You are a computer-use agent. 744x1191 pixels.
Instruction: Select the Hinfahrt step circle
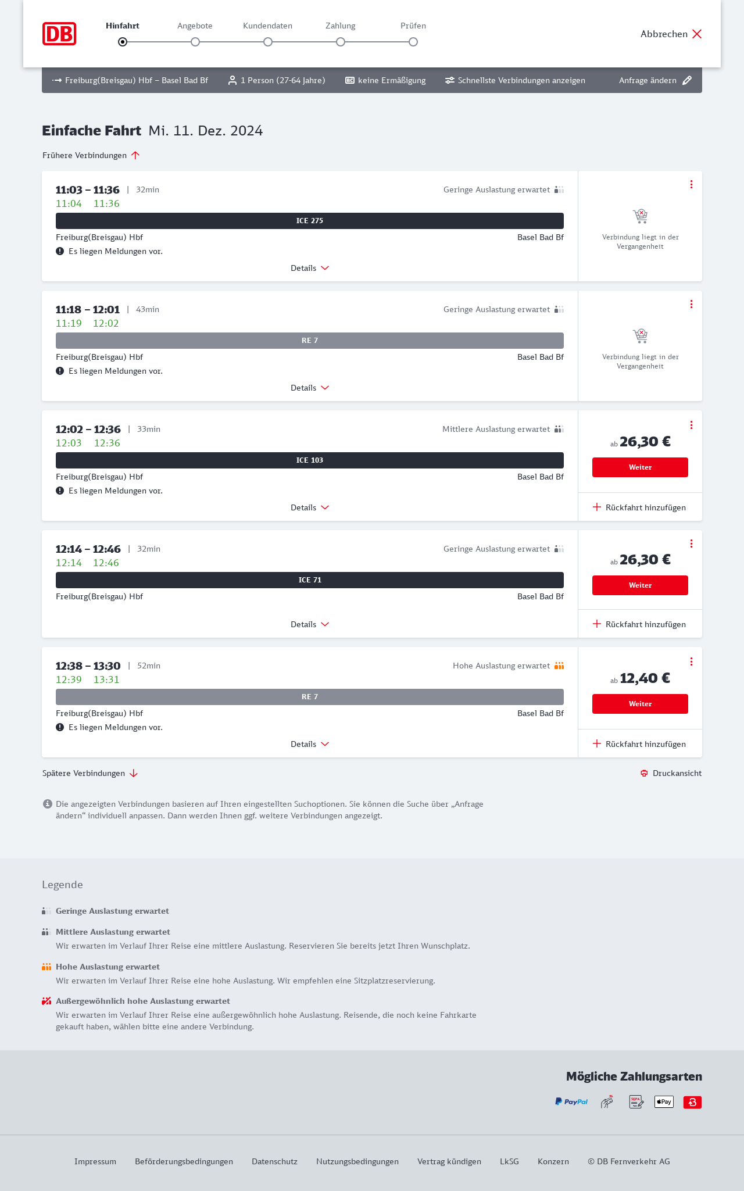coord(123,42)
